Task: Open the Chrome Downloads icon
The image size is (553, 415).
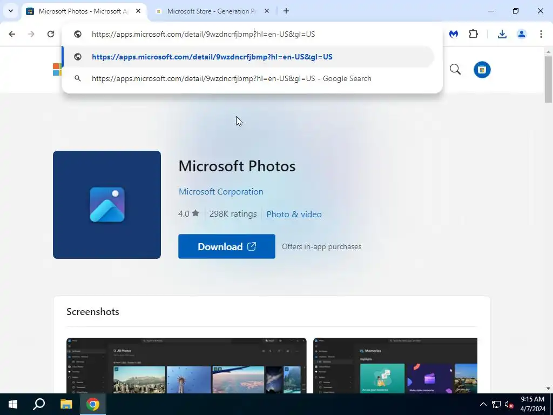Action: [x=502, y=34]
